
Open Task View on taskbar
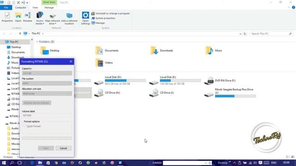coord(19,163)
